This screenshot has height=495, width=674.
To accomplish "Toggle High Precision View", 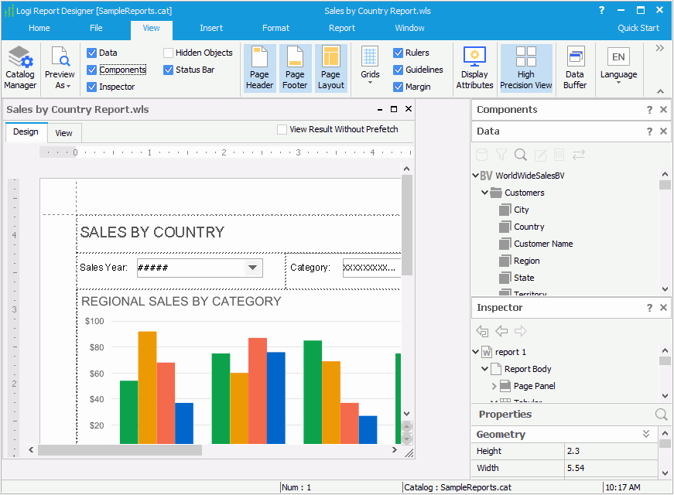I will click(x=526, y=68).
